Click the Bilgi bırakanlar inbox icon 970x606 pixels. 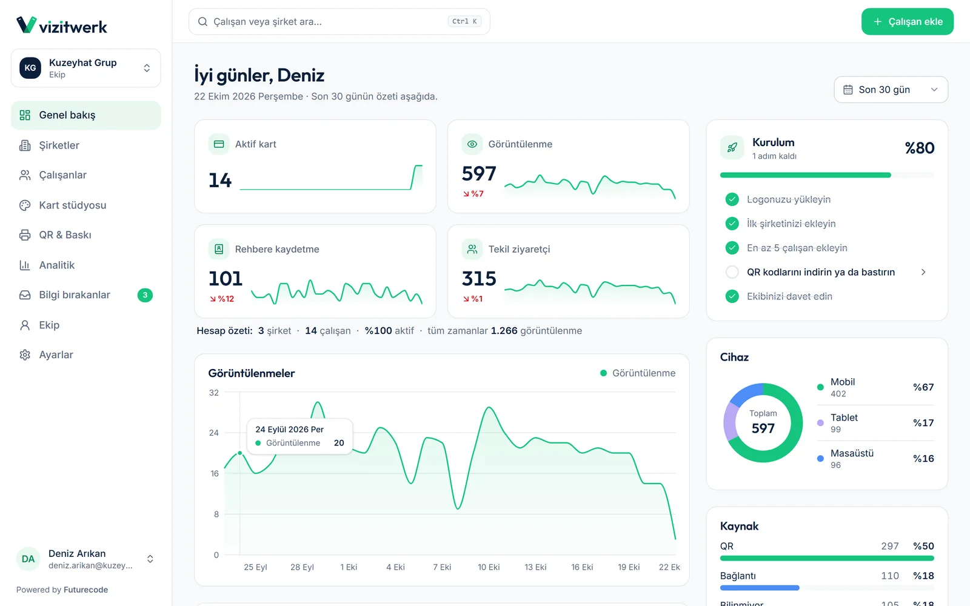pos(25,295)
